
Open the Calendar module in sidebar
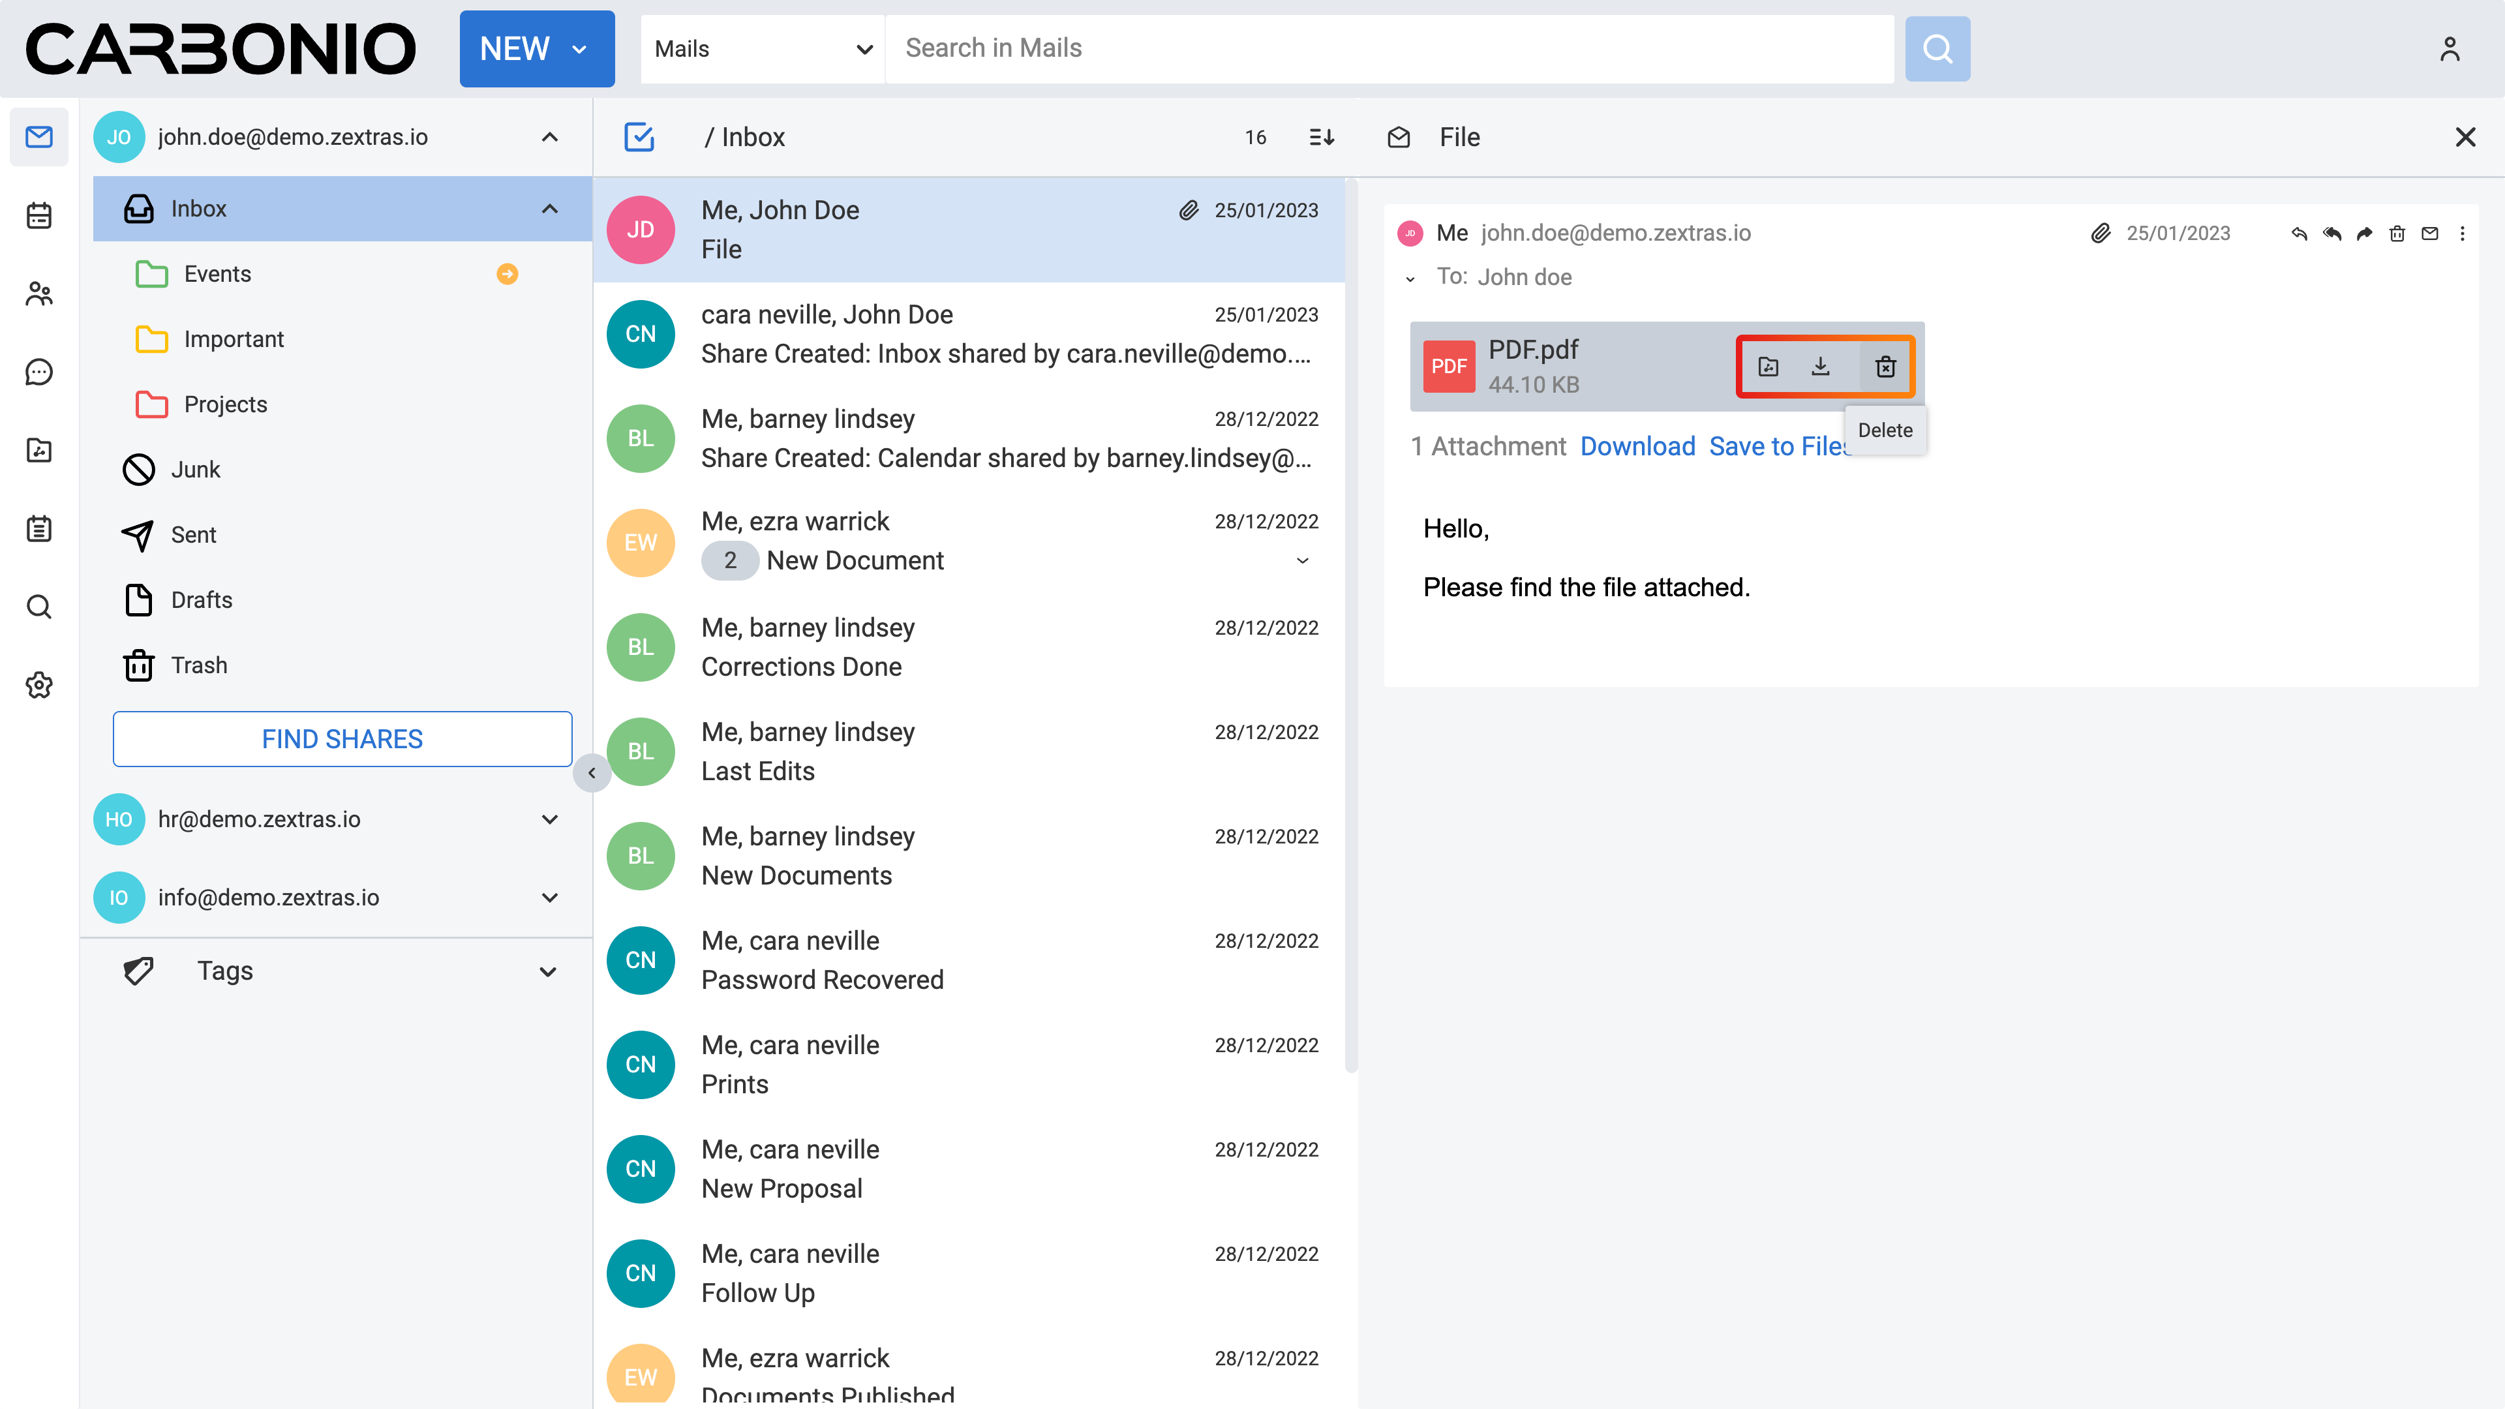click(39, 215)
